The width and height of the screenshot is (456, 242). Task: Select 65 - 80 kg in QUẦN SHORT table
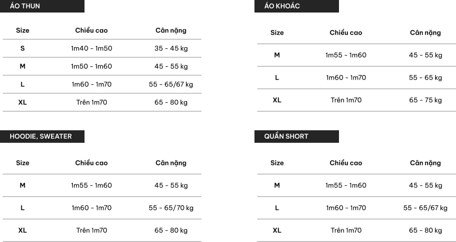click(425, 230)
